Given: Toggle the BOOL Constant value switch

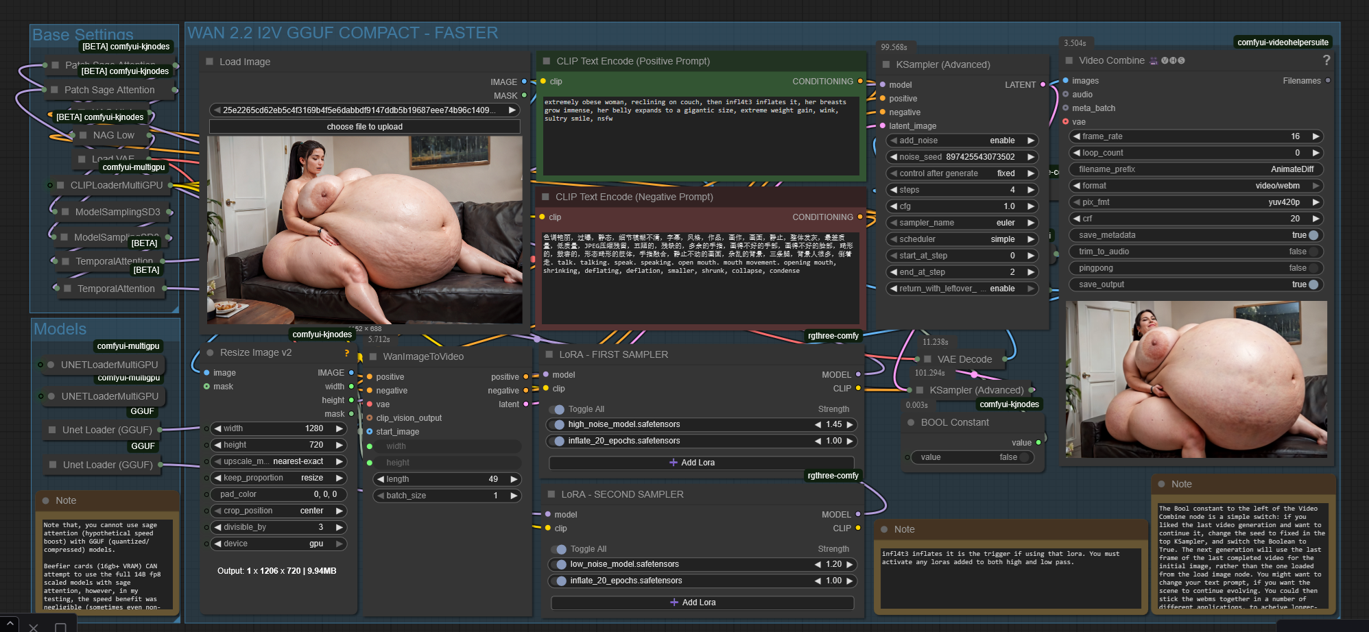Looking at the screenshot, I should click(x=1024, y=457).
